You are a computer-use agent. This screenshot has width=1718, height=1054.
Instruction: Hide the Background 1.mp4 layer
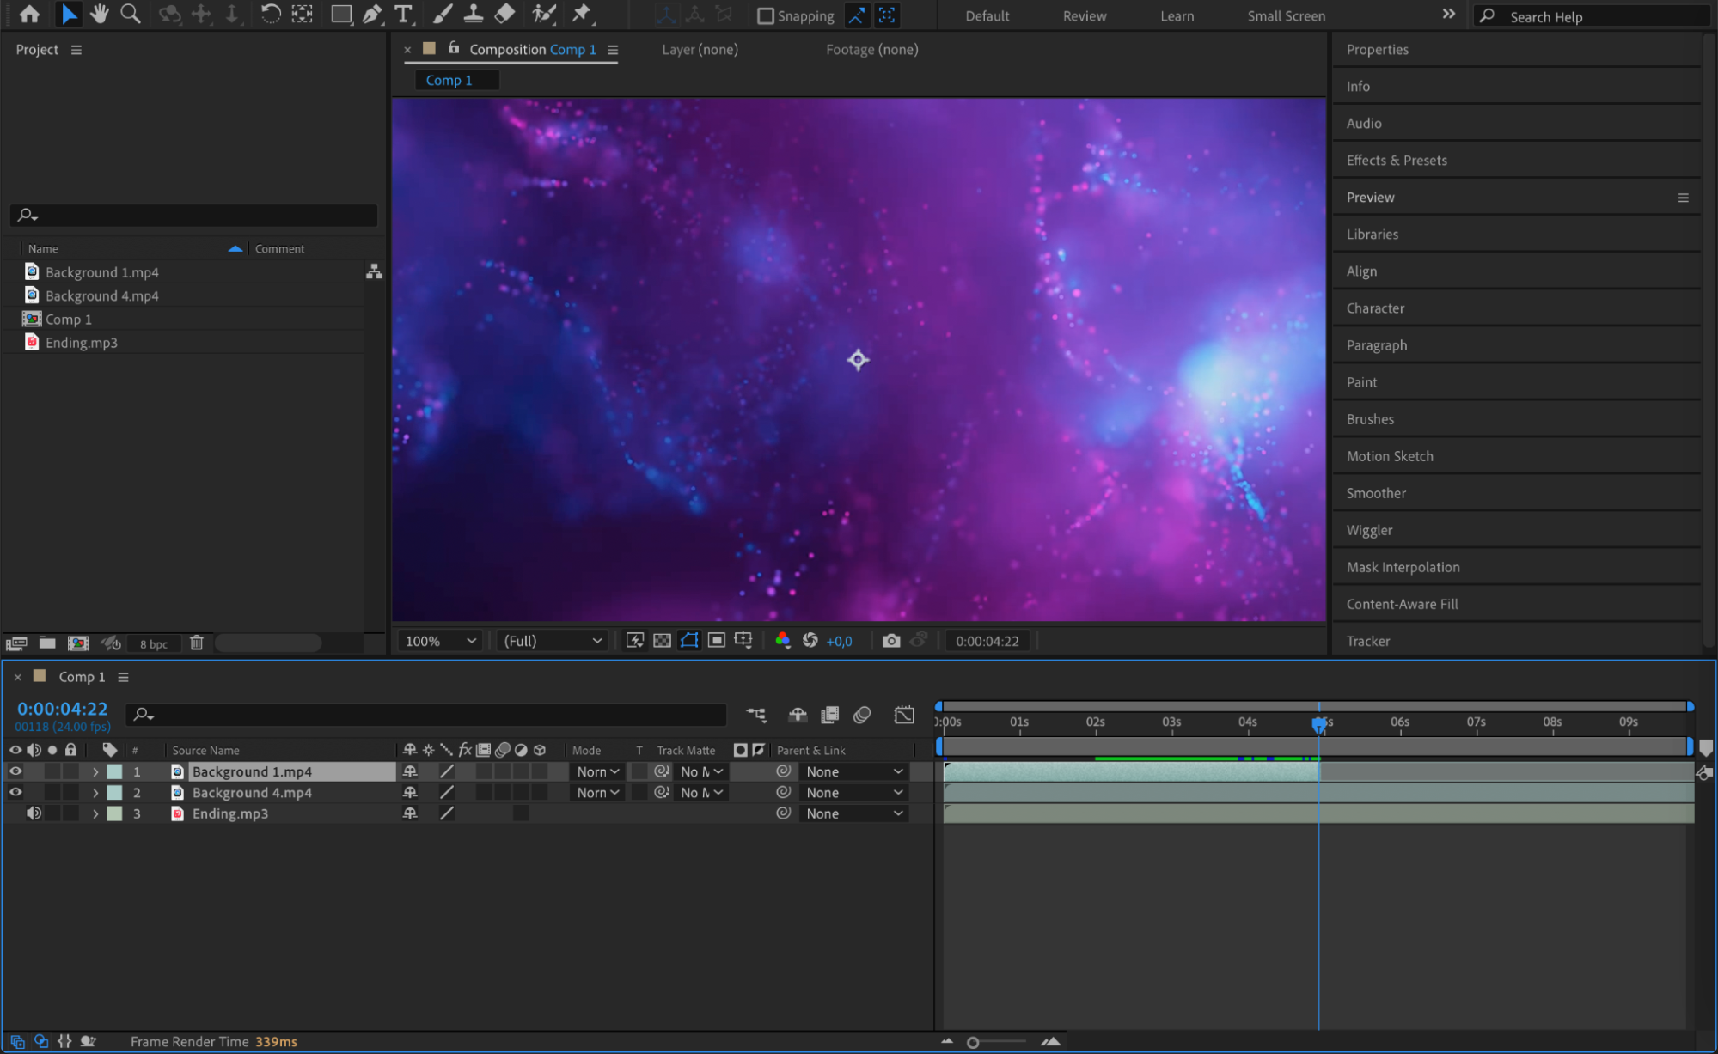[x=15, y=771]
